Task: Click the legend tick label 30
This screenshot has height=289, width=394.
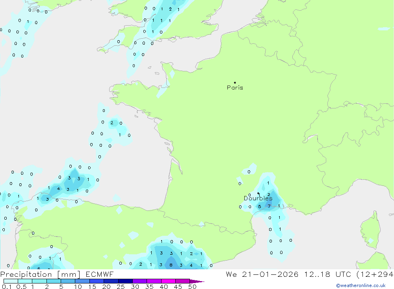Action: pos(135,287)
